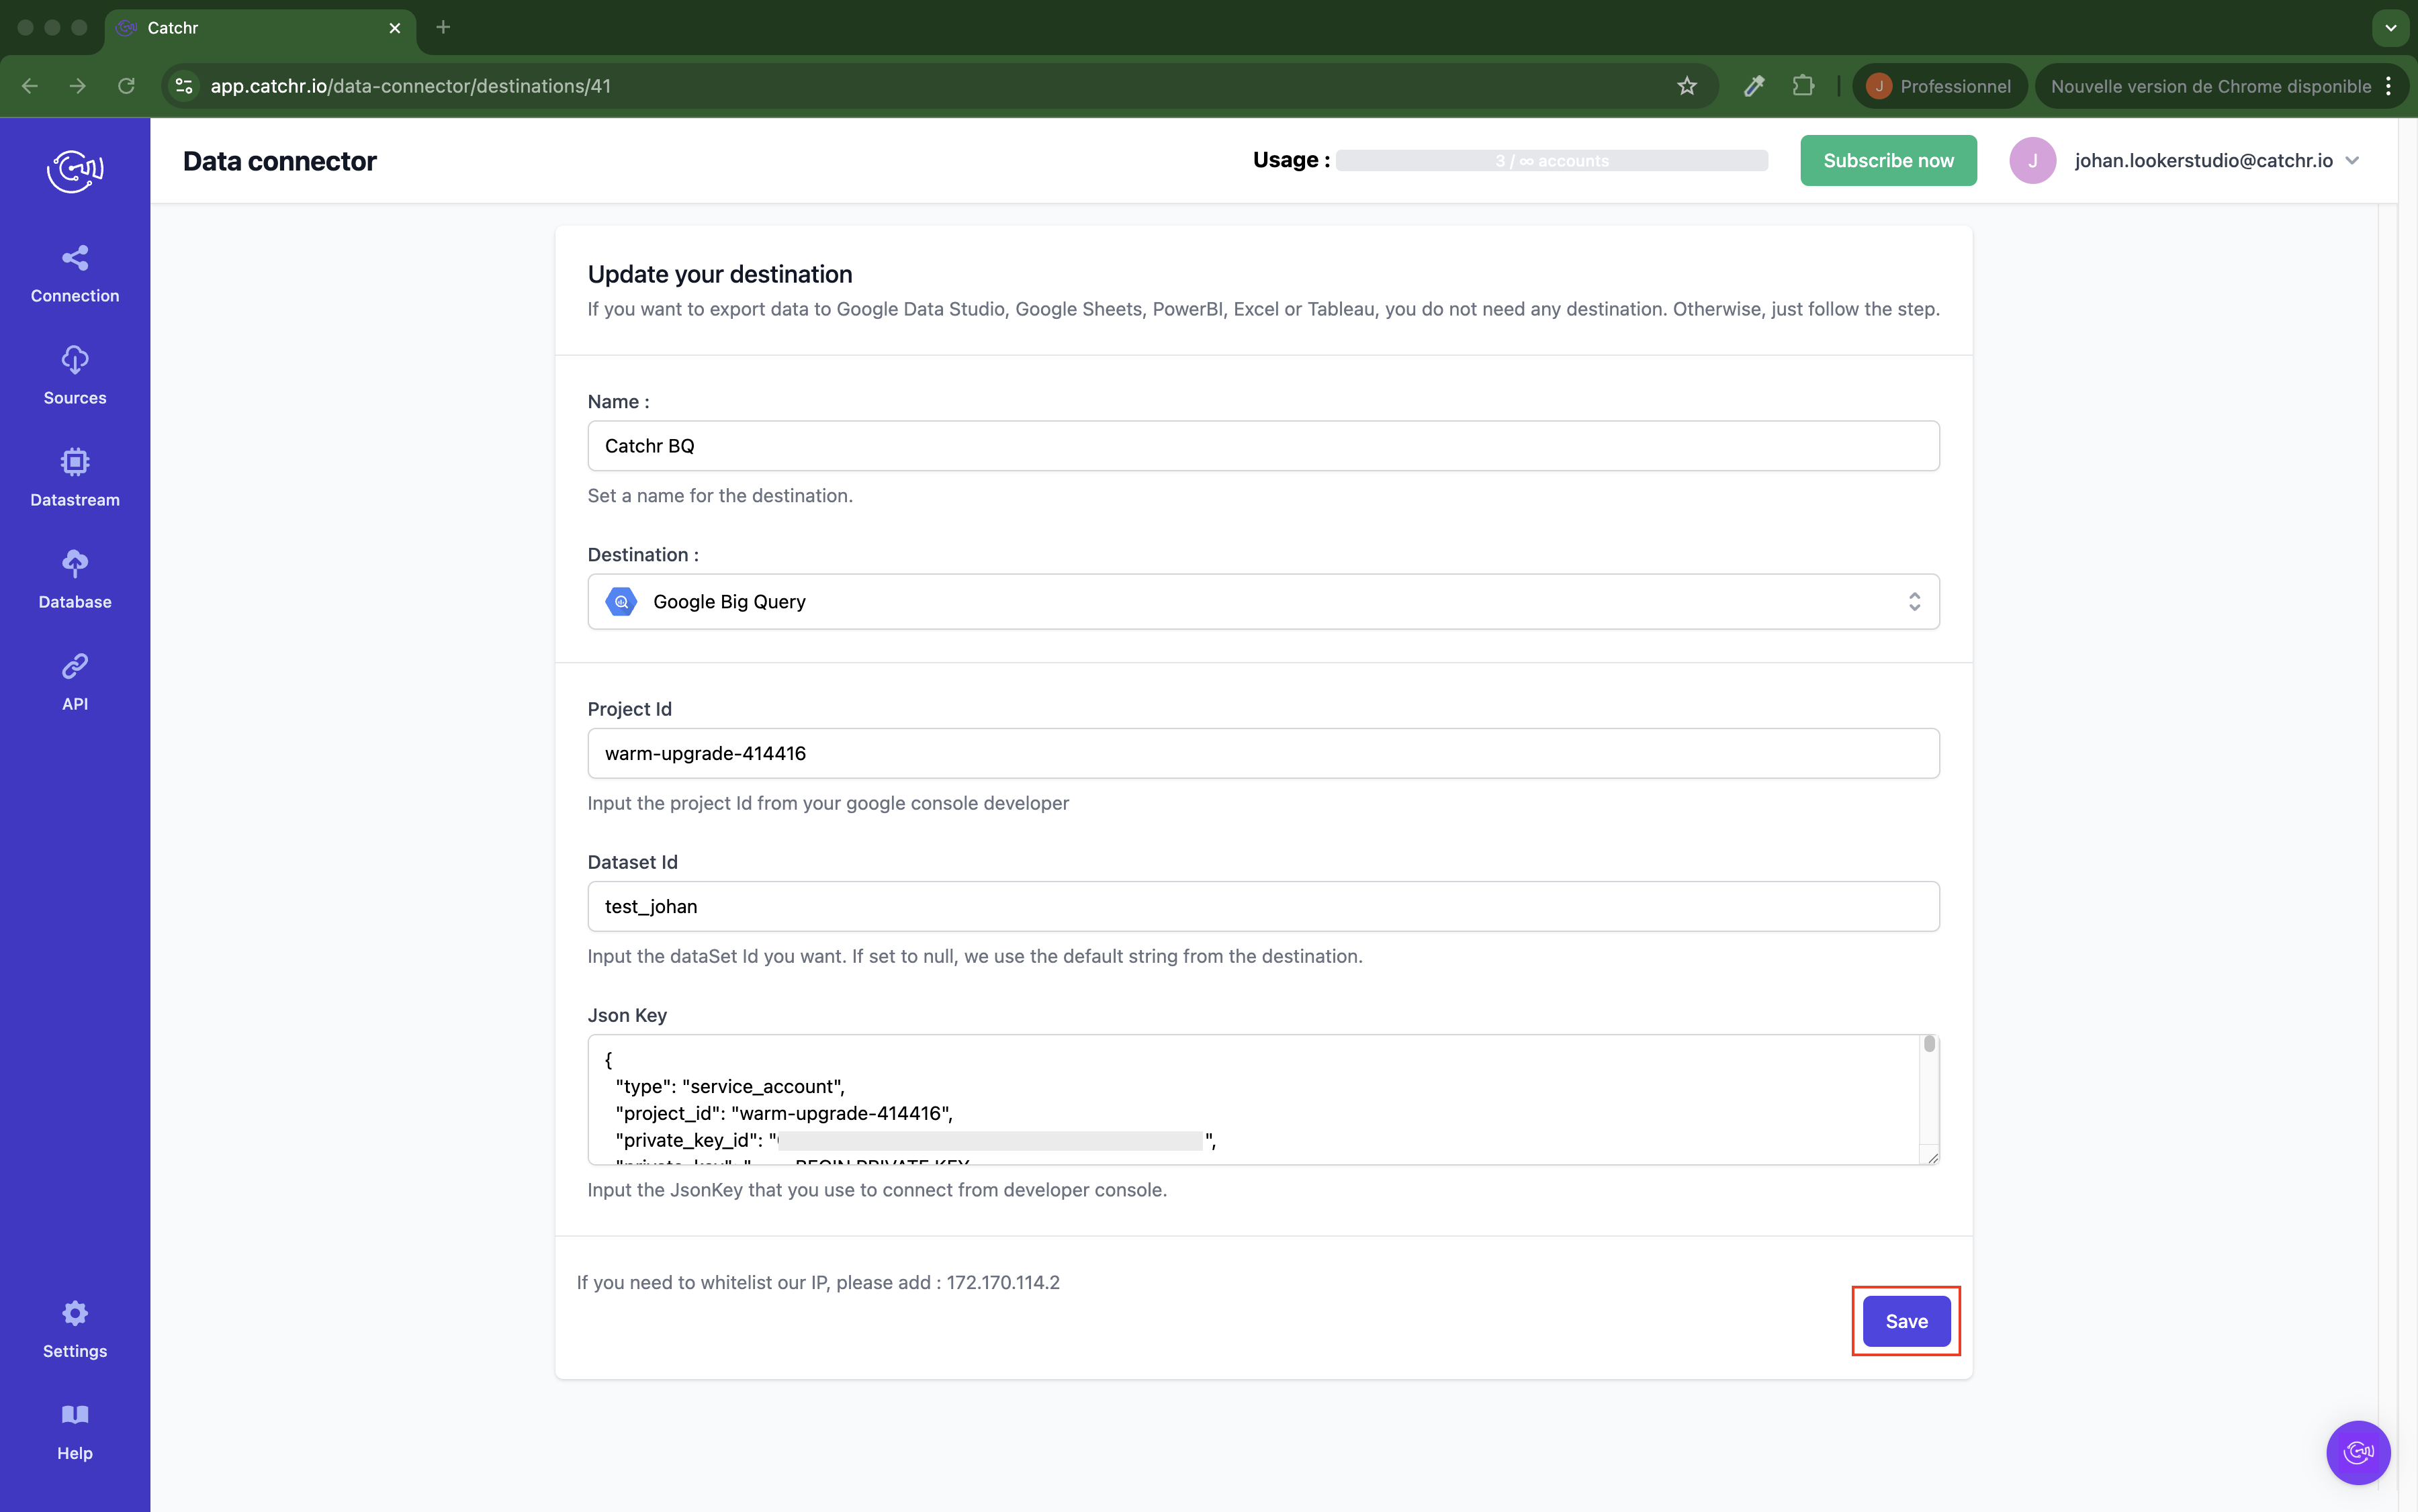Open the Chrome three-dot menu
The width and height of the screenshot is (2418, 1512).
[x=2389, y=86]
